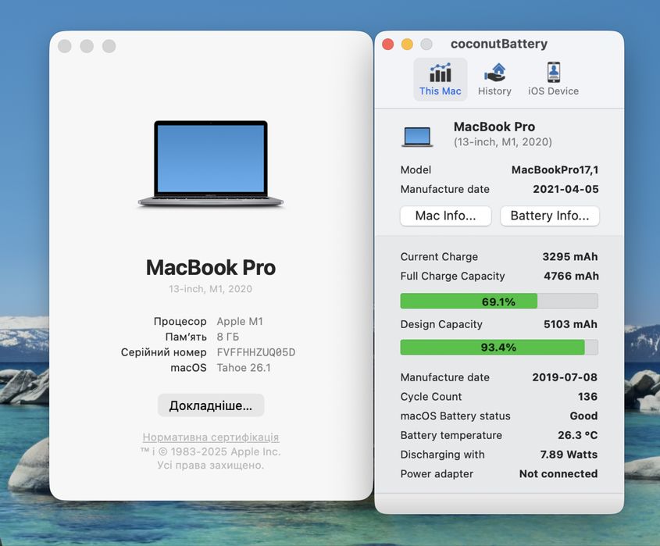Click the Пам'ять label
This screenshot has height=546, width=660.
(186, 337)
